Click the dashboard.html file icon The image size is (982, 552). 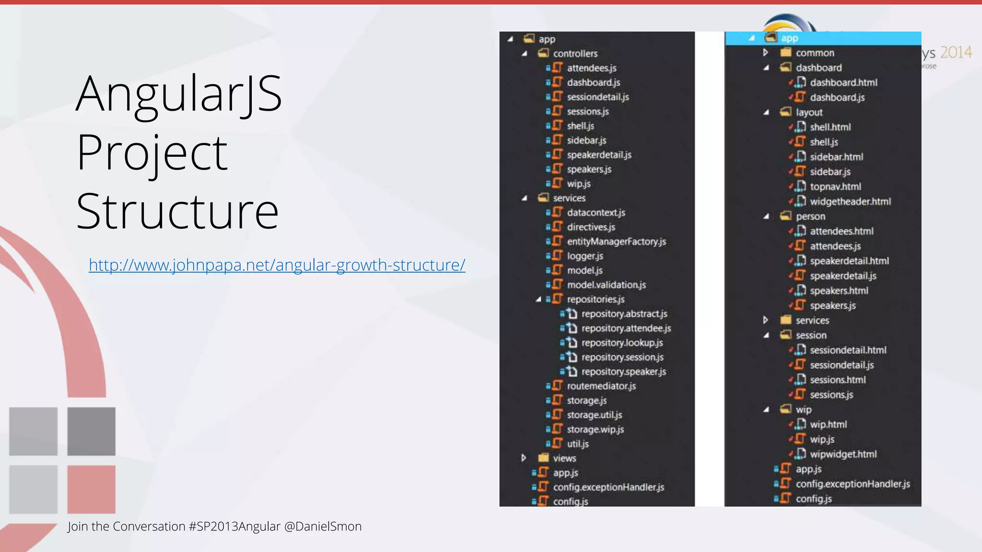[800, 82]
